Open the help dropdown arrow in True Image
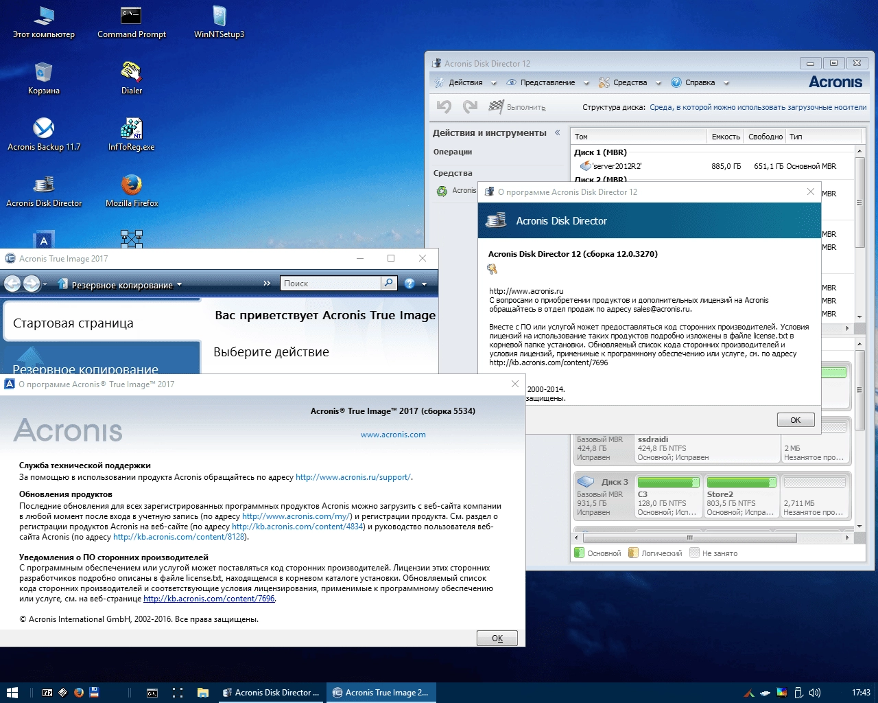878x703 pixels. [x=424, y=284]
